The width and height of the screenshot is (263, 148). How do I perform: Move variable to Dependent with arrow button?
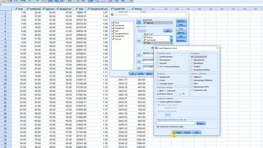139,22
